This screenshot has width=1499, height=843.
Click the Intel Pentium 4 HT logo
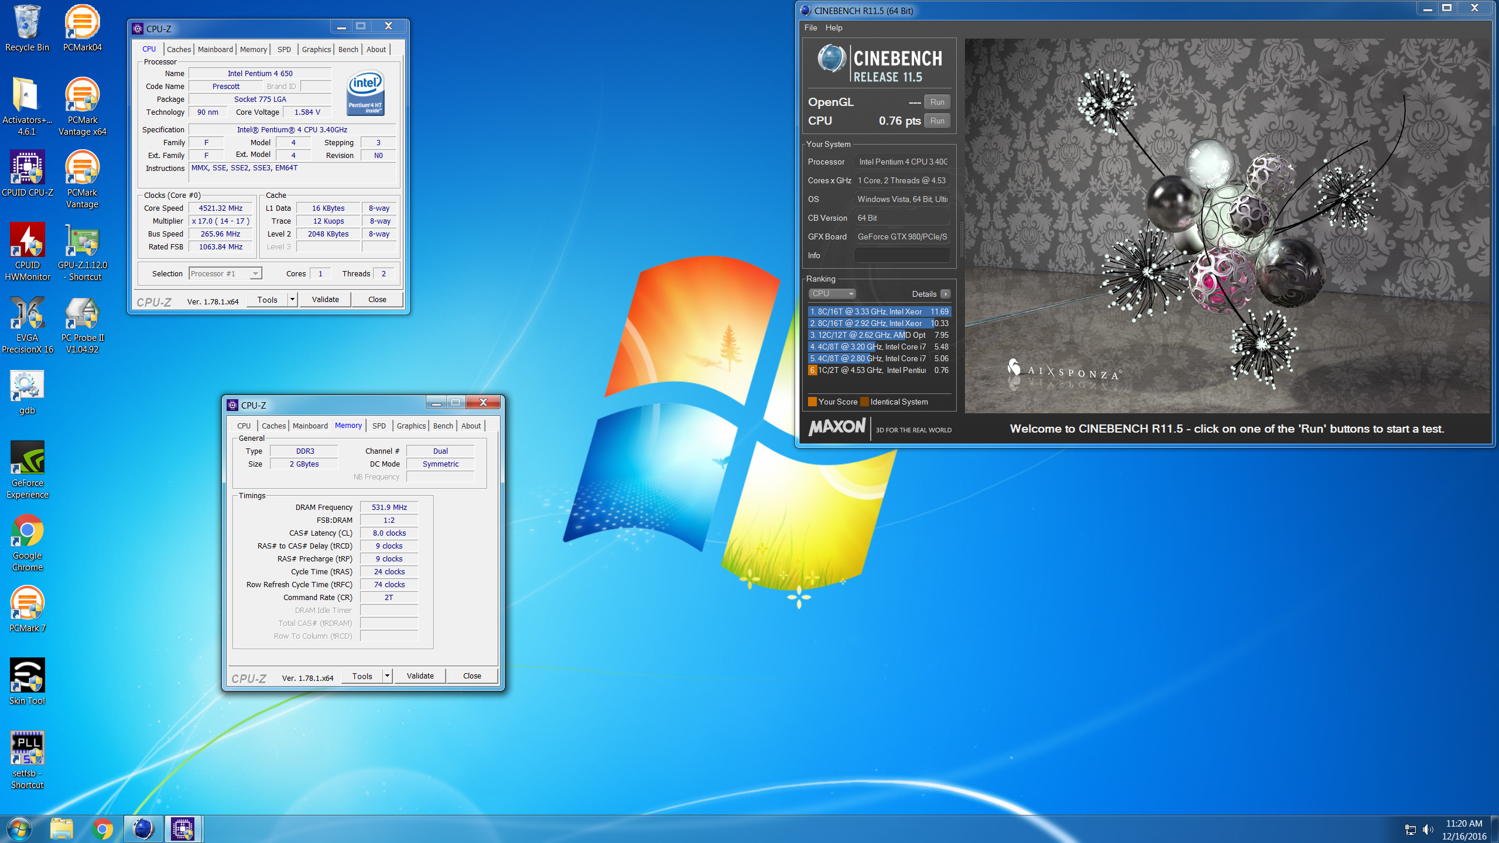(365, 92)
